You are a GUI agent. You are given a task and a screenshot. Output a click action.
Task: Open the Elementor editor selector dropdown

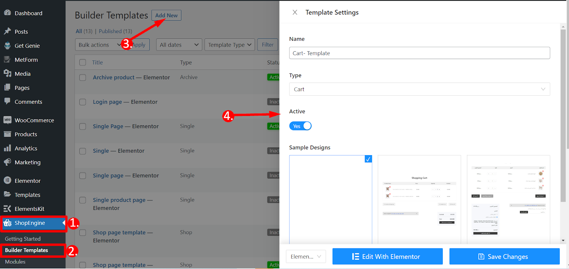306,257
